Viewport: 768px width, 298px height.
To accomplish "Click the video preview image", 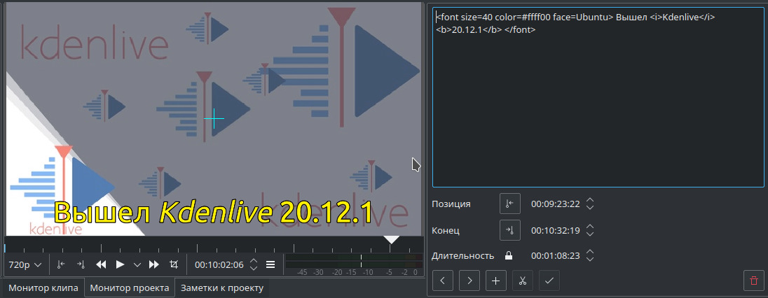I will (214, 119).
